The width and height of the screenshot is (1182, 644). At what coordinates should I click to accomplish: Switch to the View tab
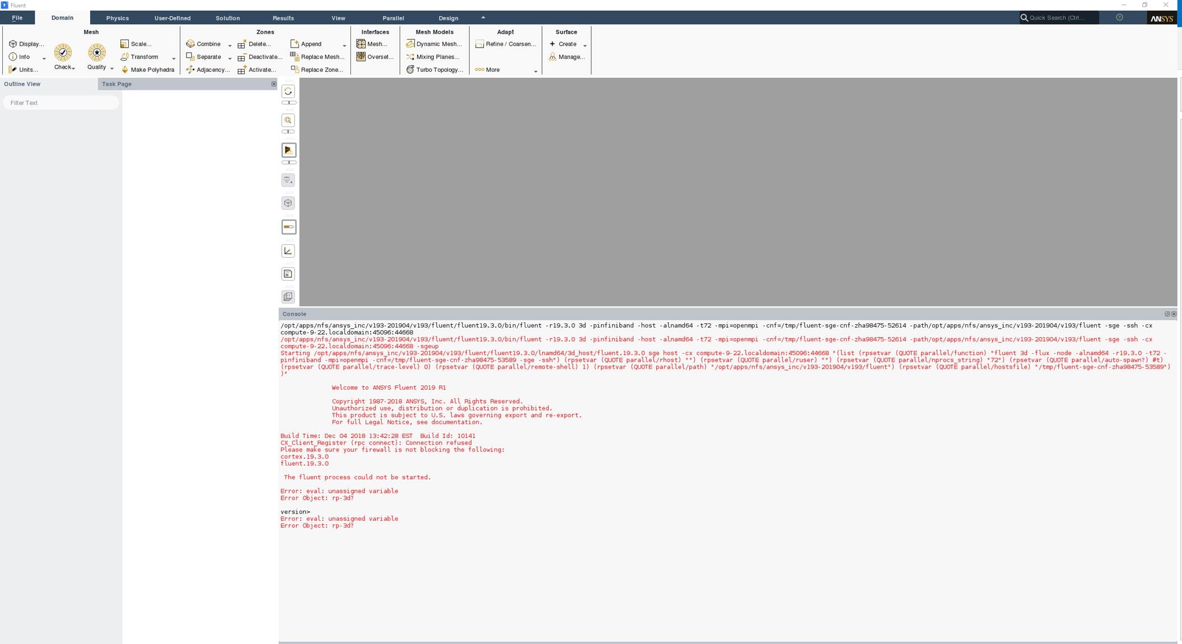tap(338, 18)
